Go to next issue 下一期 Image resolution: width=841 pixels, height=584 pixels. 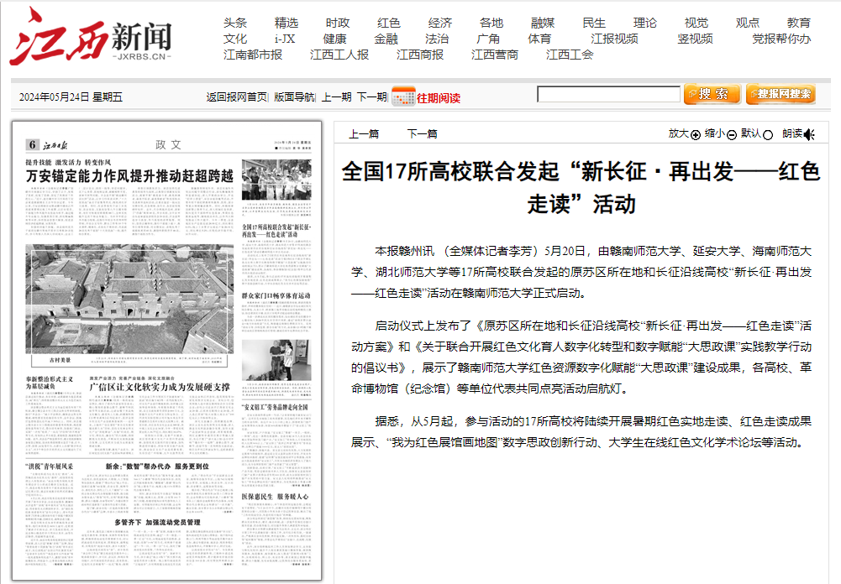pyautogui.click(x=371, y=97)
